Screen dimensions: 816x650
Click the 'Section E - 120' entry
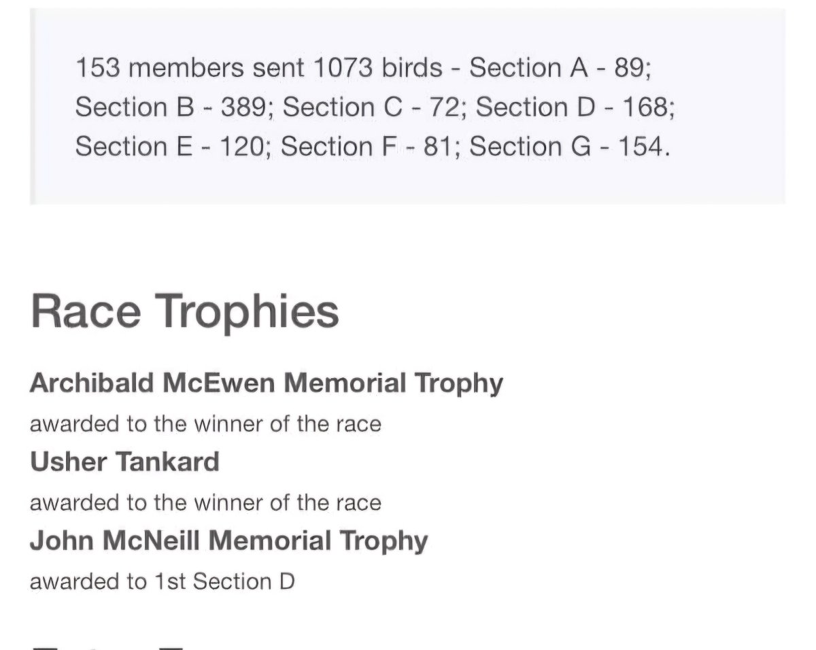coord(169,147)
